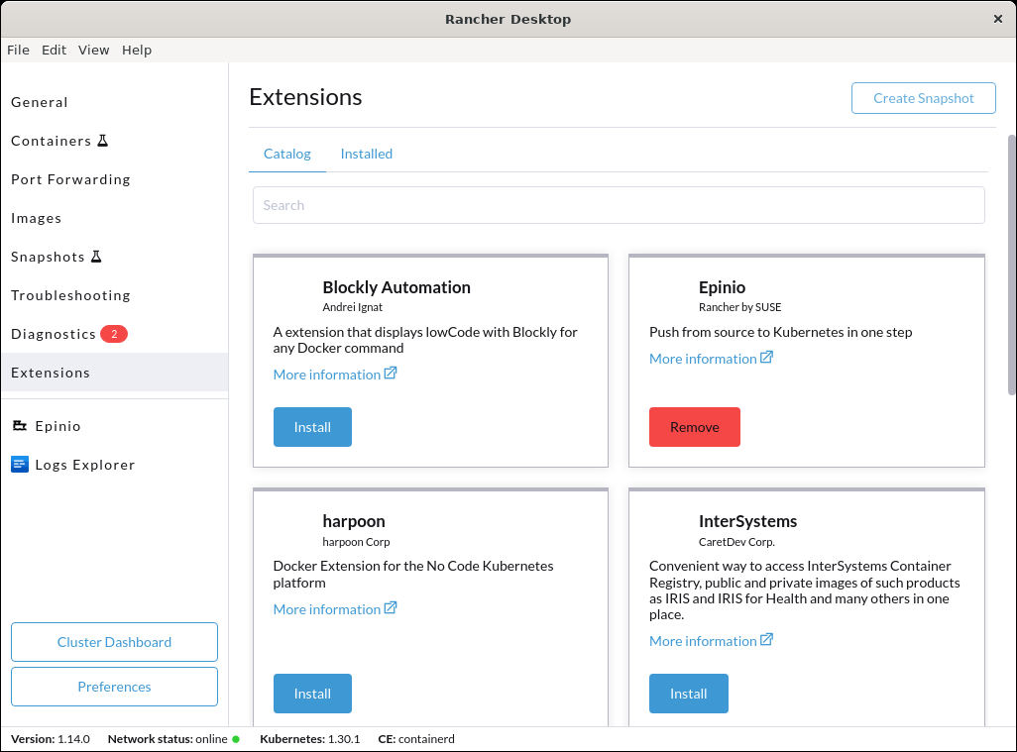This screenshot has width=1017, height=752.
Task: Remove the Epinio extension
Action: tap(695, 427)
